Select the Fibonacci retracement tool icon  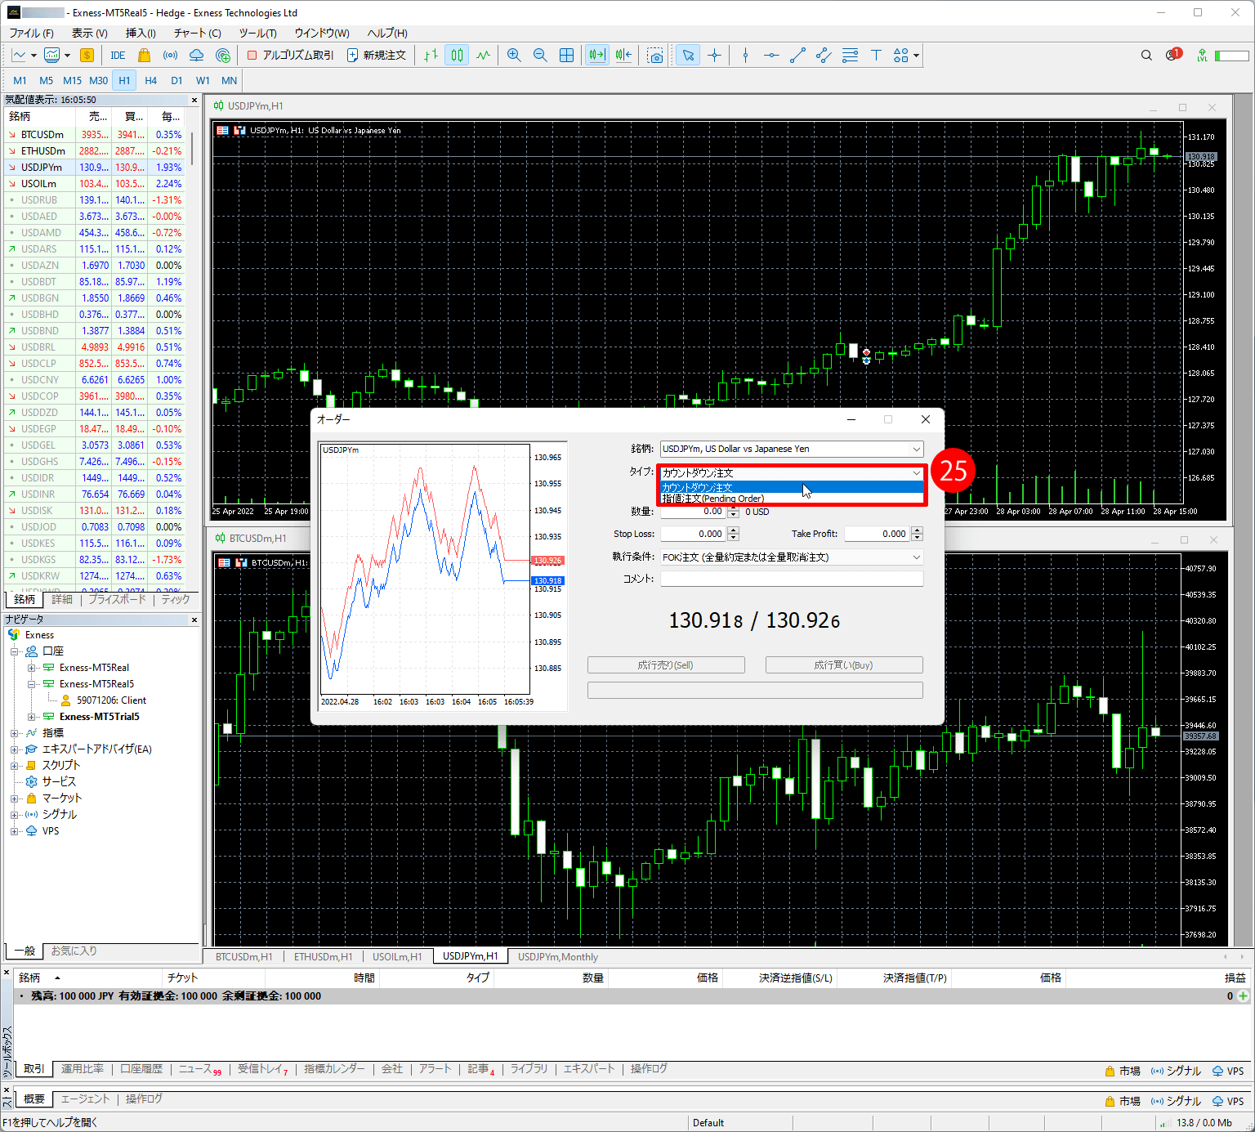click(850, 56)
